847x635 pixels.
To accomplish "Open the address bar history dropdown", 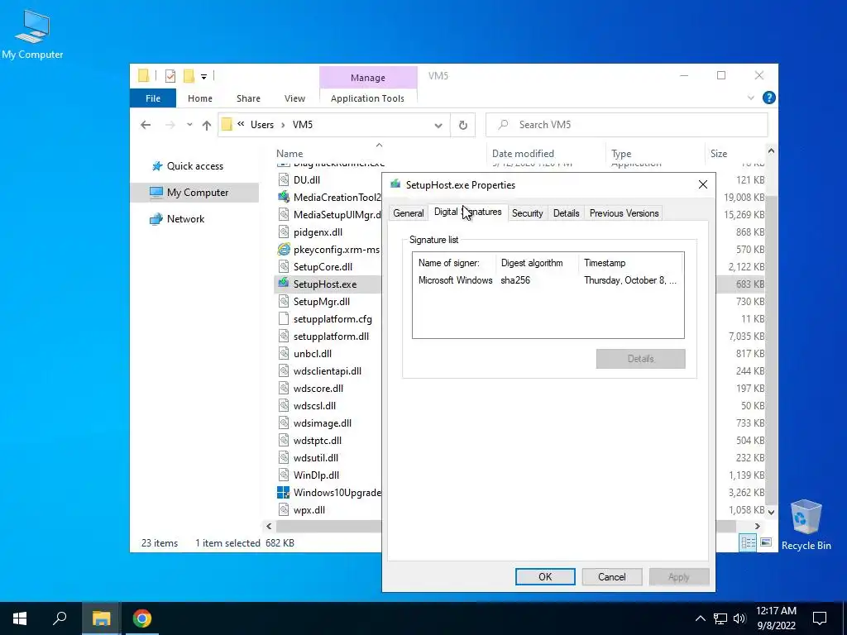I will (438, 126).
